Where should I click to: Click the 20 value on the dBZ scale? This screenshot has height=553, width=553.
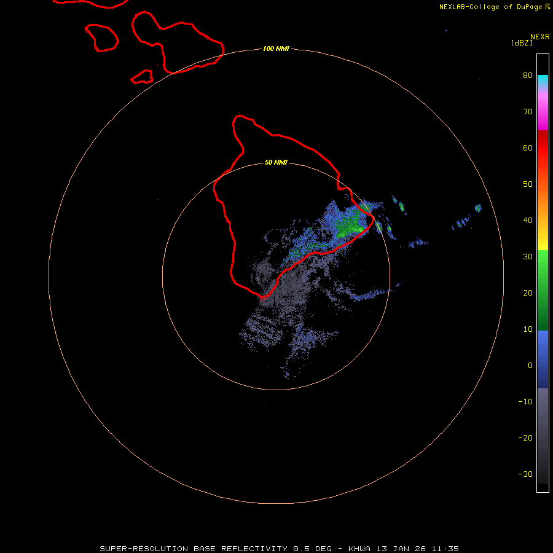pos(528,293)
